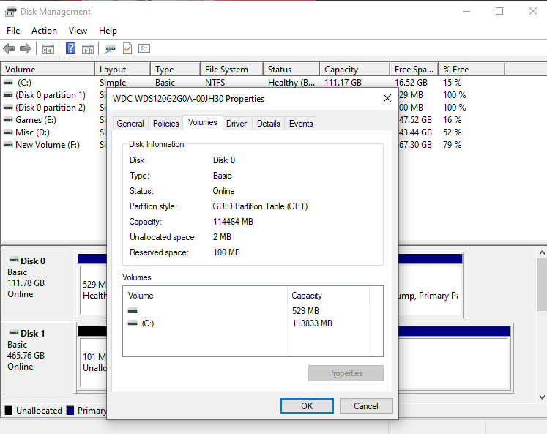Open the Action menu
Image resolution: width=547 pixels, height=434 pixels.
point(44,31)
